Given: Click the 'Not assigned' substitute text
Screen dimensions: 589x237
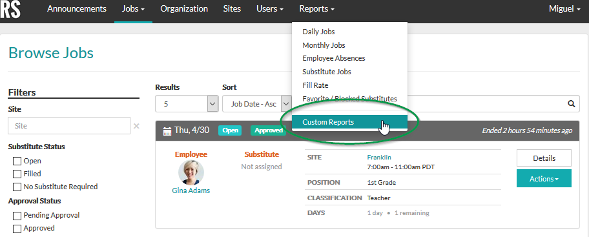Looking at the screenshot, I should pyautogui.click(x=262, y=167).
